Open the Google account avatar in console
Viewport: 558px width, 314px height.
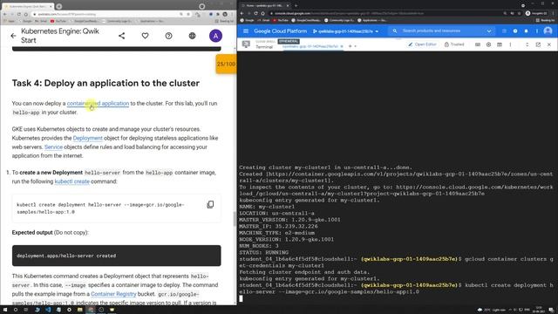[x=548, y=31]
